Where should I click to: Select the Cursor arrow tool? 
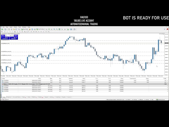[x=2, y=32]
